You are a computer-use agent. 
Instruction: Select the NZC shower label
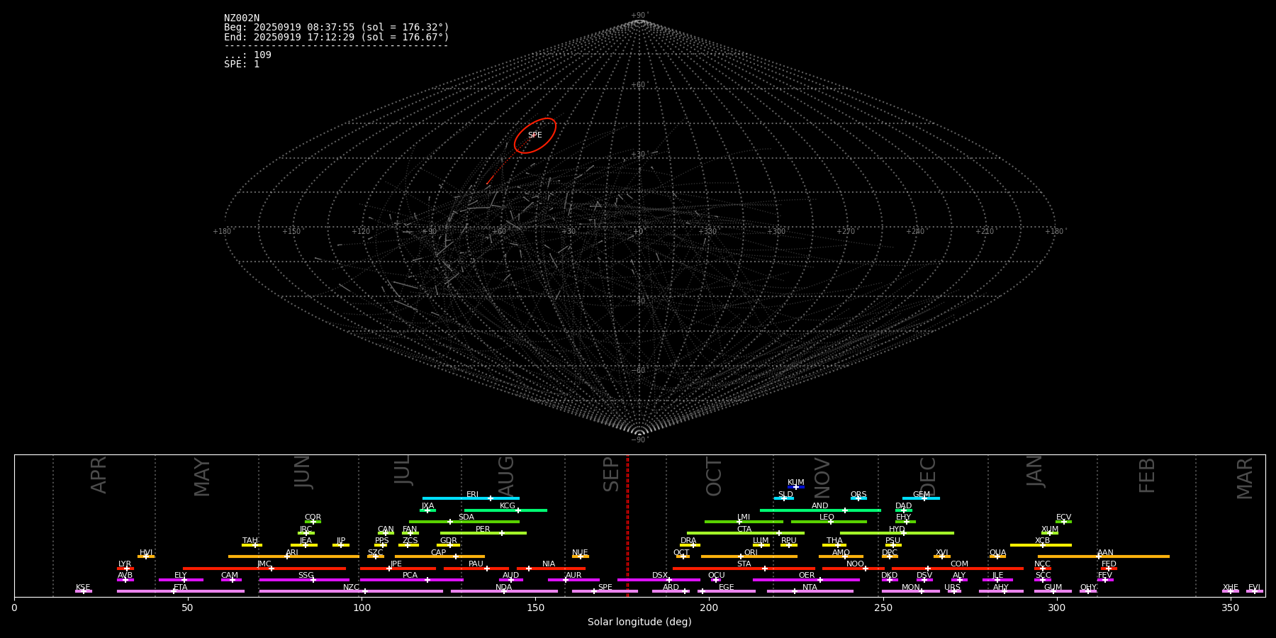click(351, 588)
